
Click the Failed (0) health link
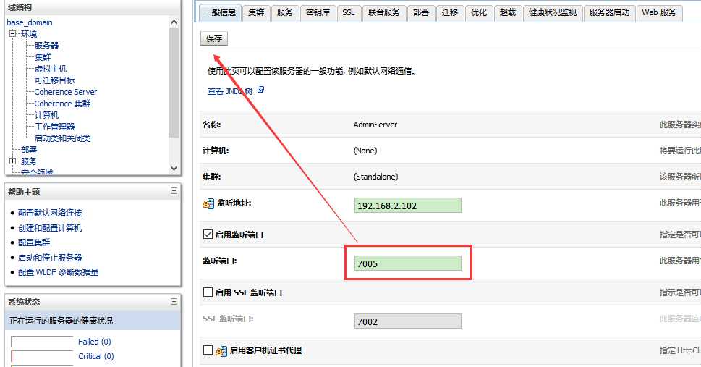click(x=94, y=342)
